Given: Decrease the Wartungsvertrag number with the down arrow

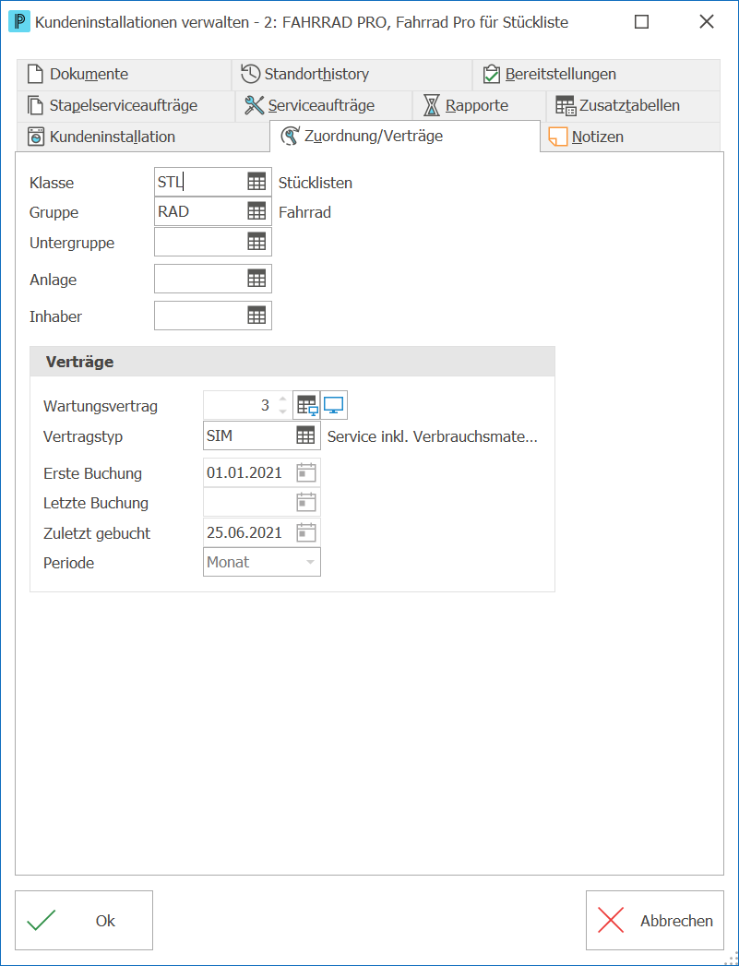Looking at the screenshot, I should pyautogui.click(x=282, y=411).
